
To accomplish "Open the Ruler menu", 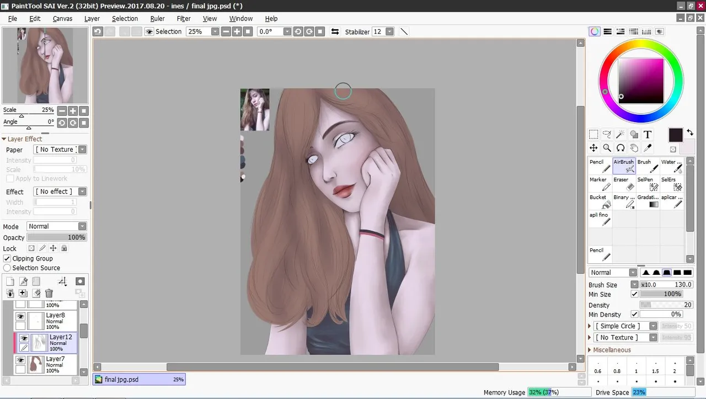I will point(157,18).
